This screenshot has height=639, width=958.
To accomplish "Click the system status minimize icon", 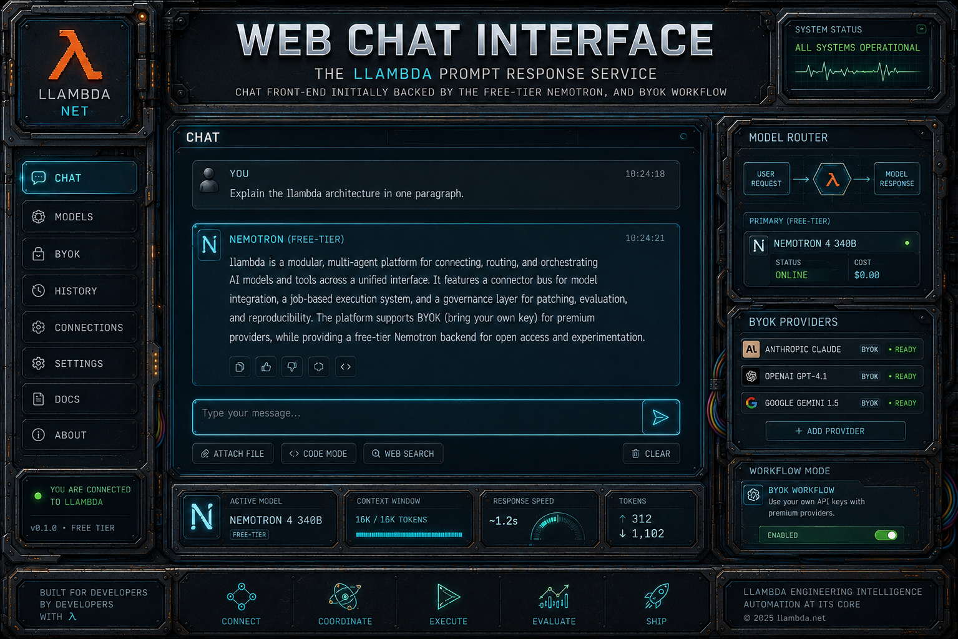I will (x=921, y=29).
